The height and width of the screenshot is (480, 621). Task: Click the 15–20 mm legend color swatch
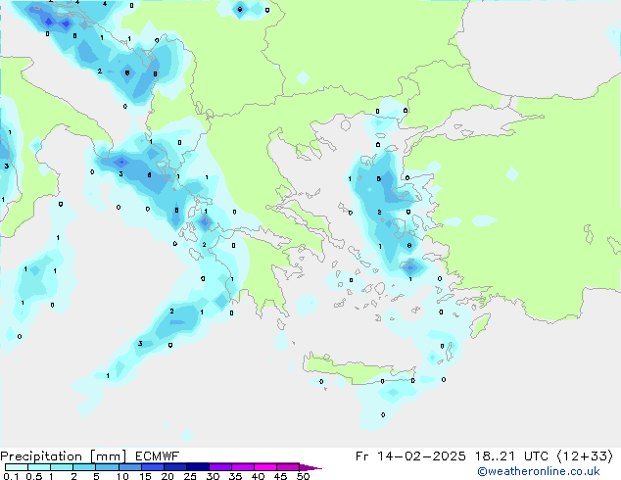pos(152,467)
